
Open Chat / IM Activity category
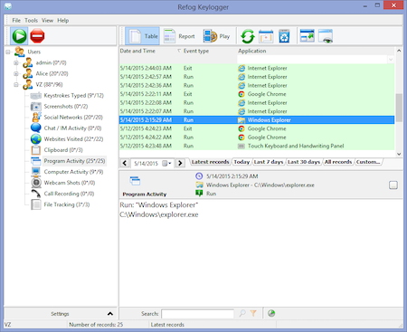(x=72, y=128)
